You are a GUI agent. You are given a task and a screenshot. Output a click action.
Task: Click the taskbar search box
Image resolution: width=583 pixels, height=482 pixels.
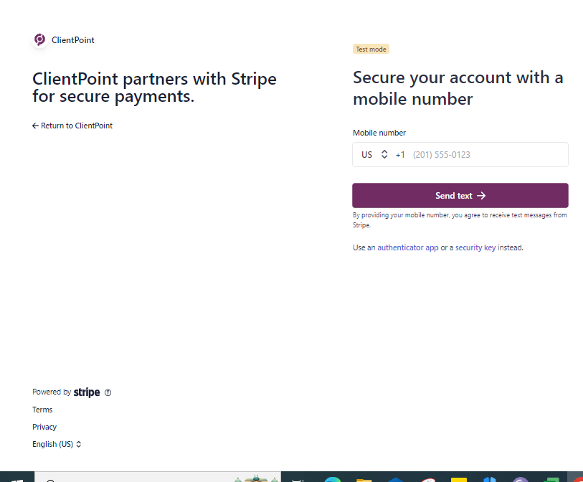tap(158, 477)
